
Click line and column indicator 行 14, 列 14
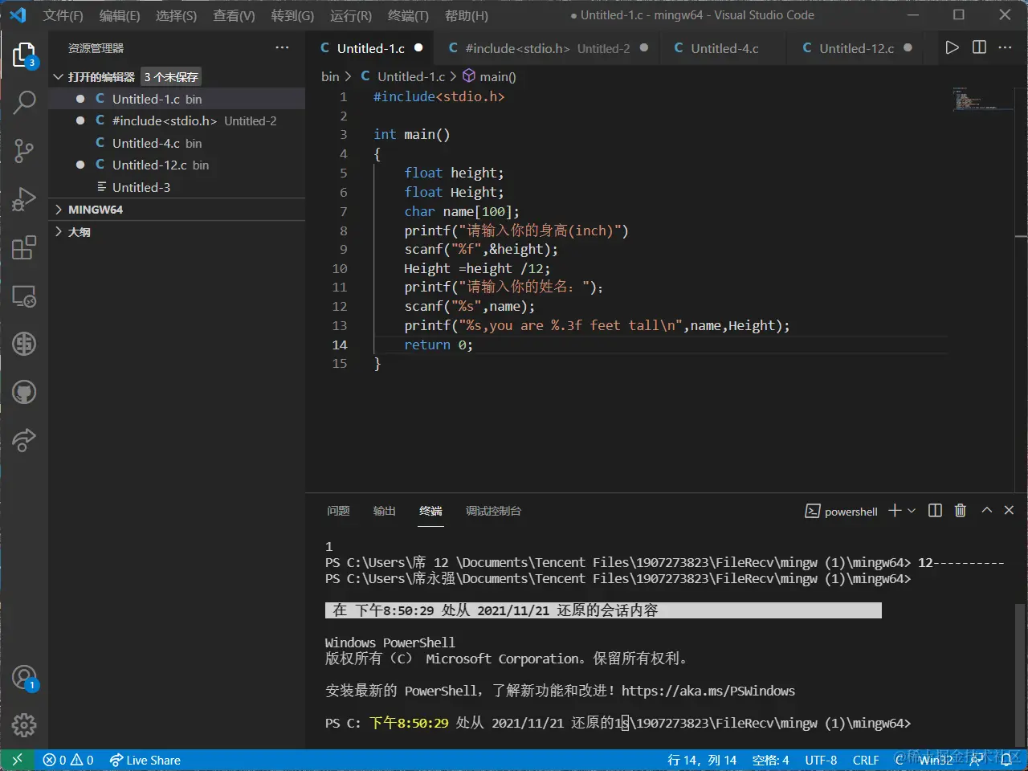point(702,760)
